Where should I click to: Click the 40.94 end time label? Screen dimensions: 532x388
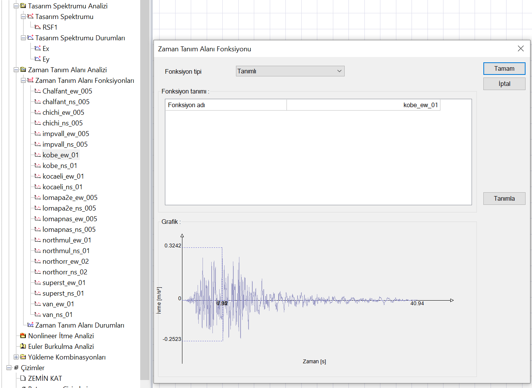coord(417,303)
